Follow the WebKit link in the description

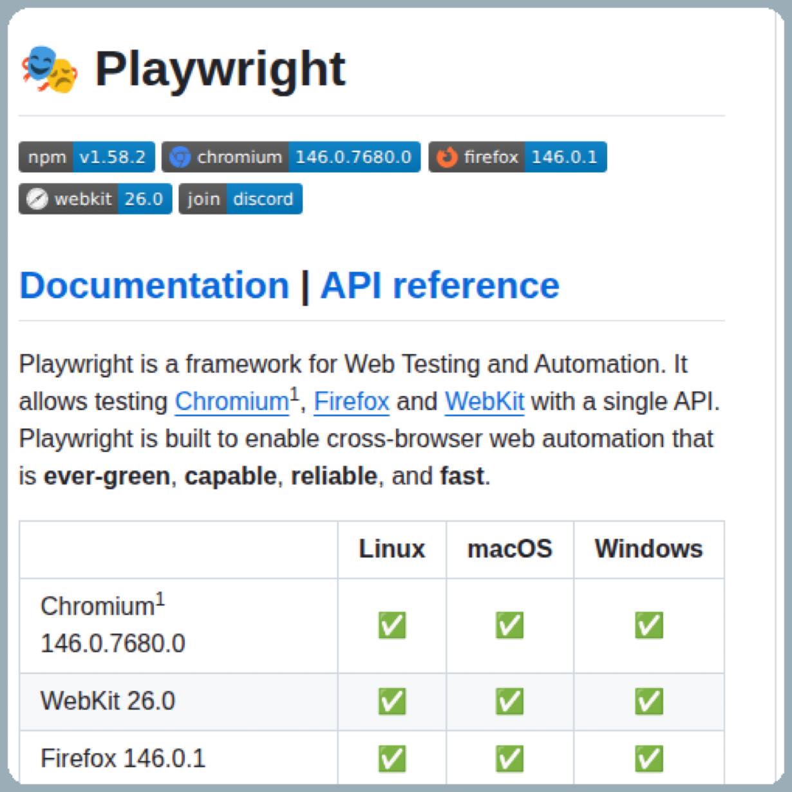(484, 402)
